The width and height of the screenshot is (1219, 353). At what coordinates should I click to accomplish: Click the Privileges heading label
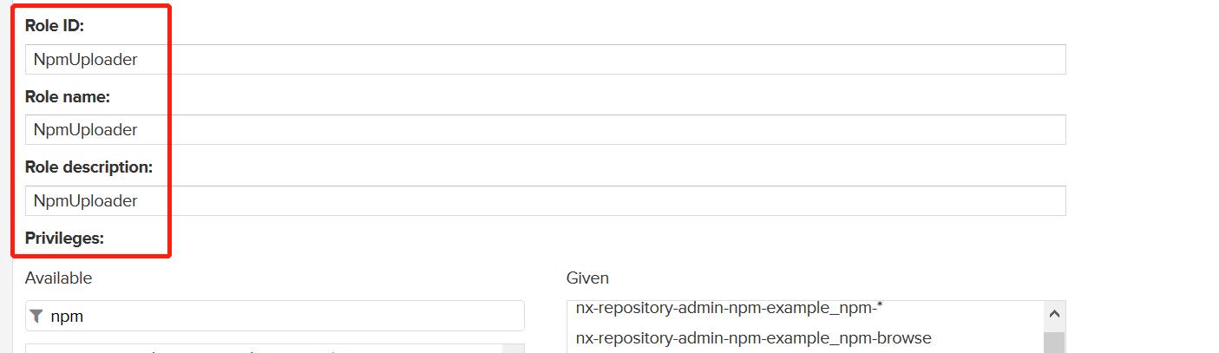[65, 238]
